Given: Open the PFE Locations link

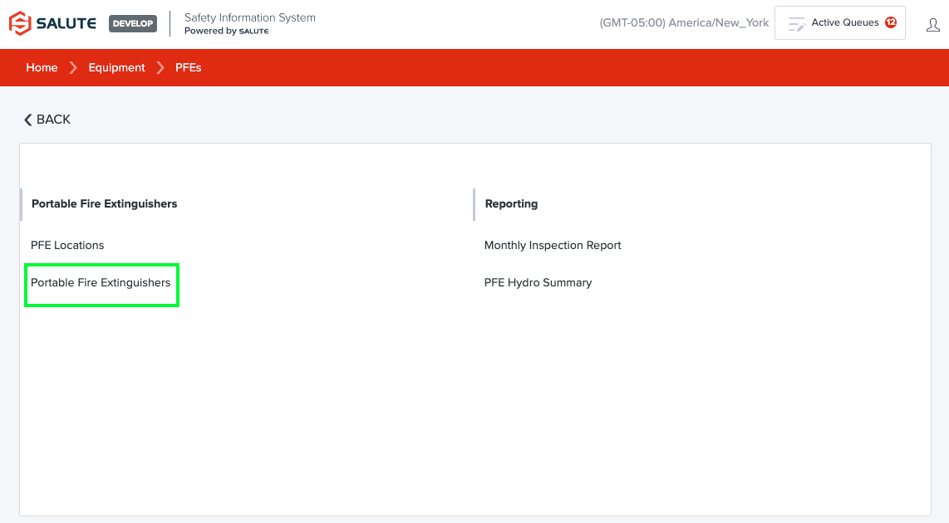Looking at the screenshot, I should pyautogui.click(x=67, y=246).
